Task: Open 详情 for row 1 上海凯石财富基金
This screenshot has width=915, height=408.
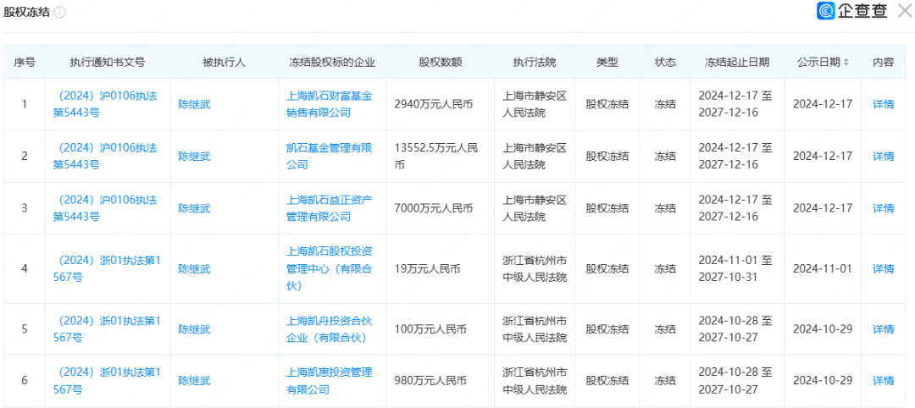Action: pos(883,104)
